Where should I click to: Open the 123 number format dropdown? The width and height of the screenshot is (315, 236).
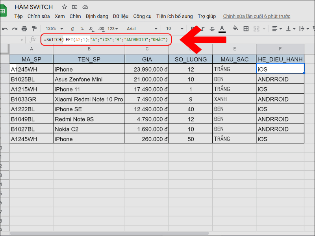point(113,29)
